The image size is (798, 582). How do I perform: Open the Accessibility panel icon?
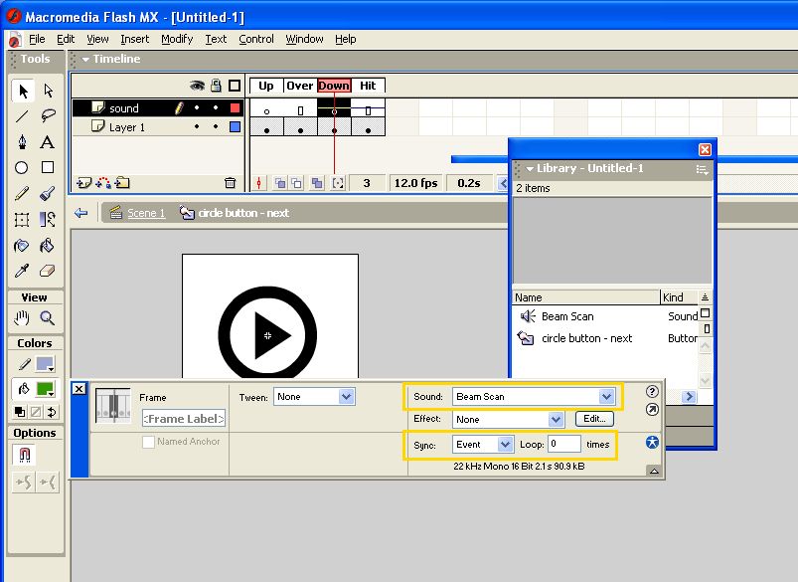(x=652, y=443)
